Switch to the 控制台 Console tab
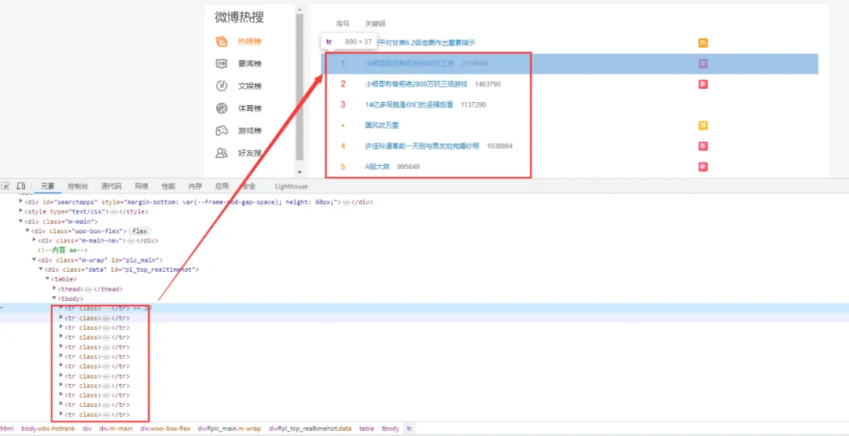This screenshot has height=436, width=849. (x=78, y=186)
